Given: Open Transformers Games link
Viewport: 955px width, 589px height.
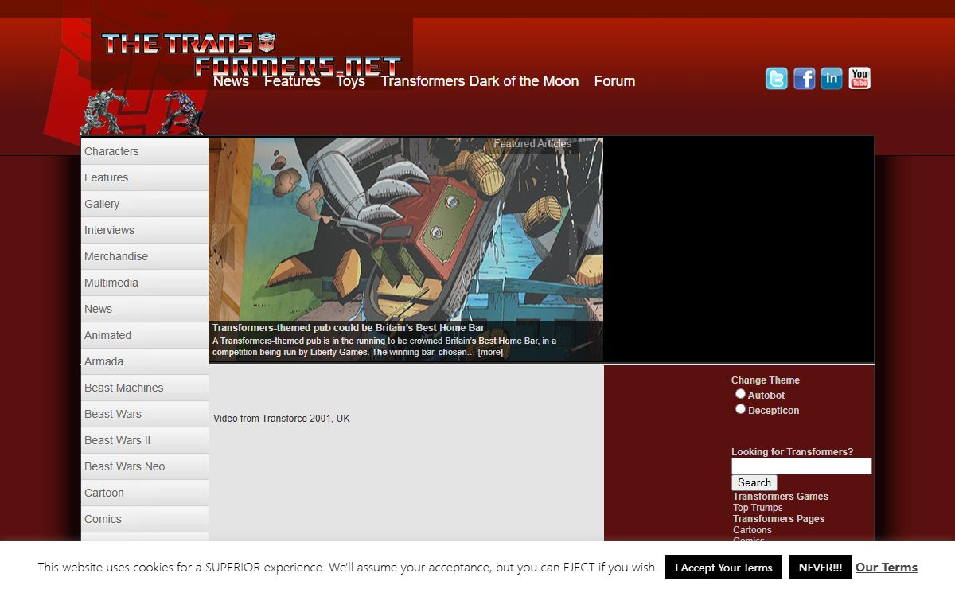Looking at the screenshot, I should pos(781,497).
